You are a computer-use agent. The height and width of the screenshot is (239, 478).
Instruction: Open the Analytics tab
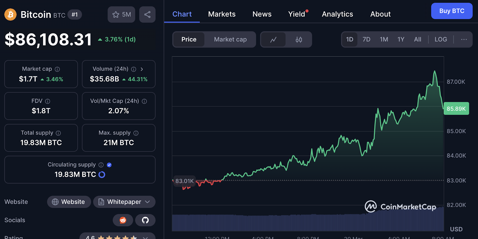pyautogui.click(x=337, y=14)
